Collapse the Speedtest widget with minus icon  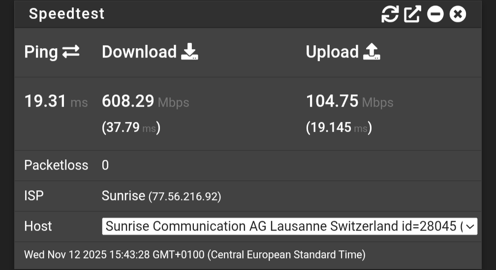click(435, 14)
